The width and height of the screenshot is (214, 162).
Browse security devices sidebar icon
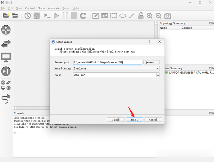[x=6, y=71]
